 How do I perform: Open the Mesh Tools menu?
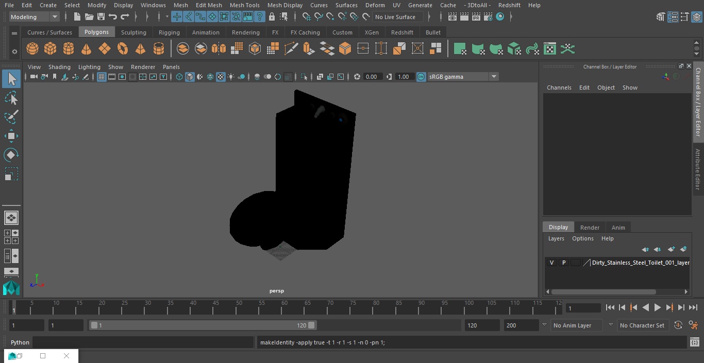(x=244, y=5)
